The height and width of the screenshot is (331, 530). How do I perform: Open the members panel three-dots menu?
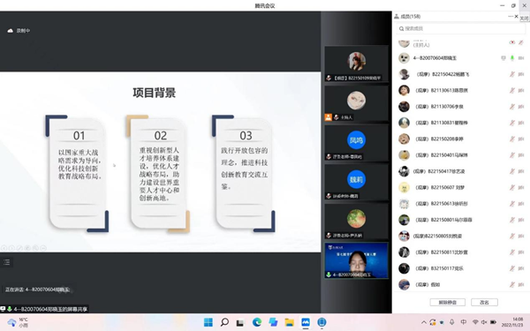(x=511, y=16)
